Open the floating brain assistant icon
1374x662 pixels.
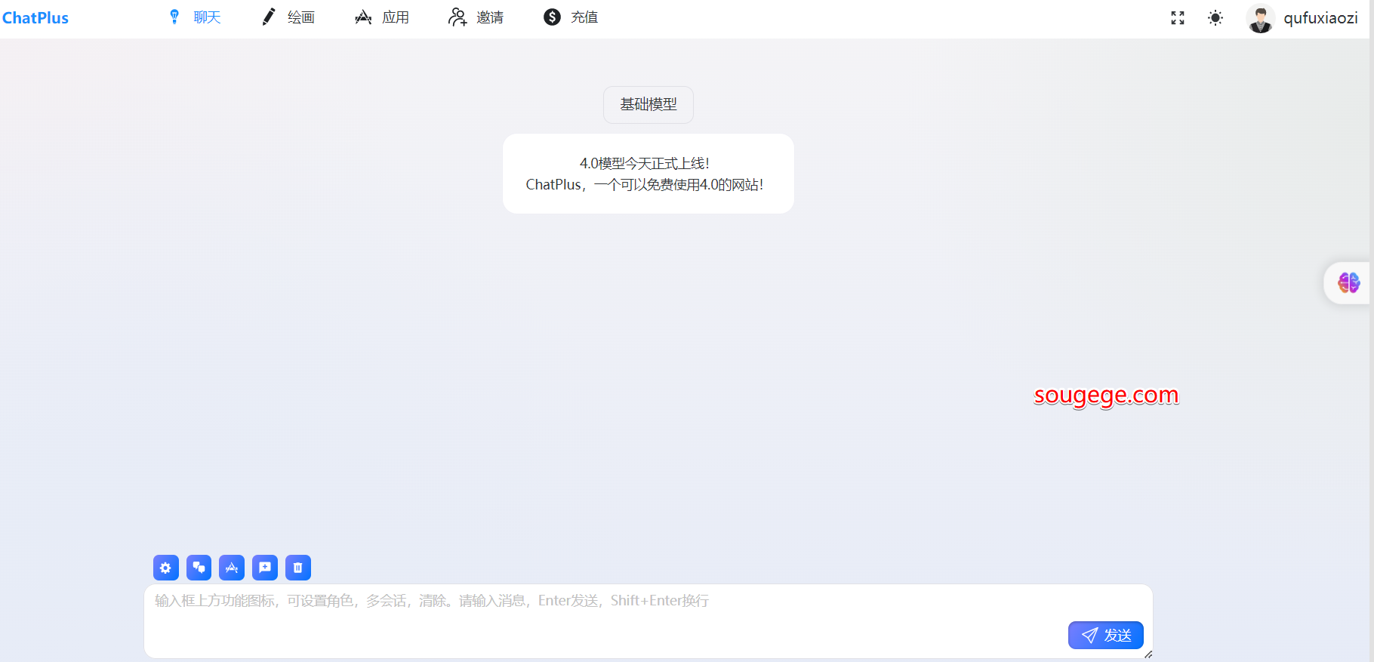[x=1348, y=283]
